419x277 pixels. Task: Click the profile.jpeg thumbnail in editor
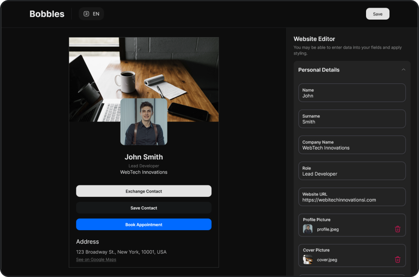pos(308,229)
